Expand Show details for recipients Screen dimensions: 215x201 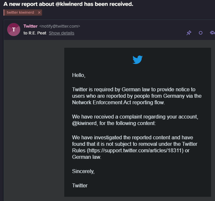click(x=62, y=33)
